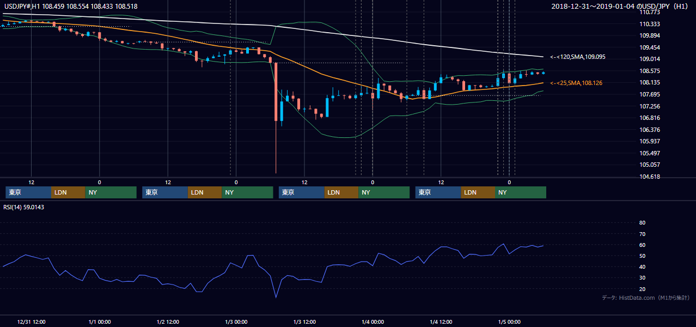Screen dimensions: 696x327
Task: Click price axis value 105.497
Action: 650,153
